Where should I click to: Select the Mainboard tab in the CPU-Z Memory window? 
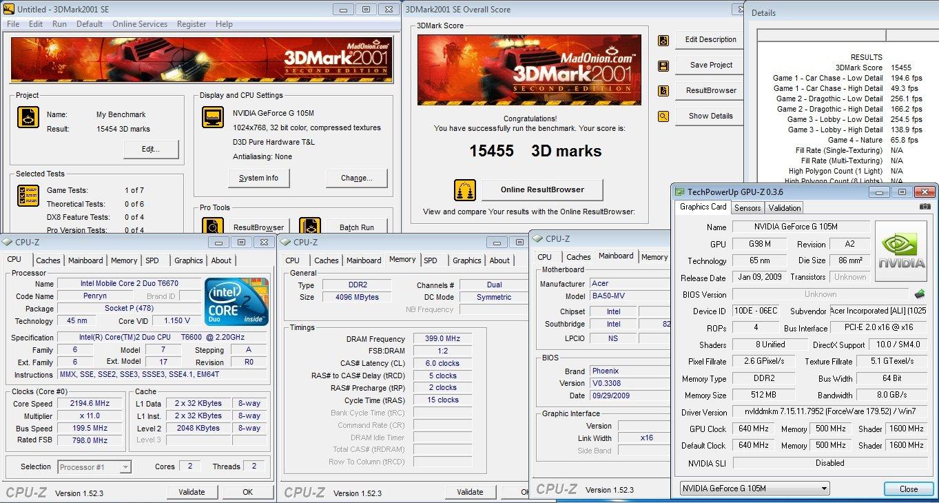364,260
